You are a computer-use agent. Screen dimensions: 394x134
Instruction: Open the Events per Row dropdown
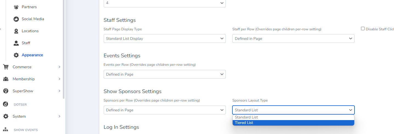[x=165, y=74]
